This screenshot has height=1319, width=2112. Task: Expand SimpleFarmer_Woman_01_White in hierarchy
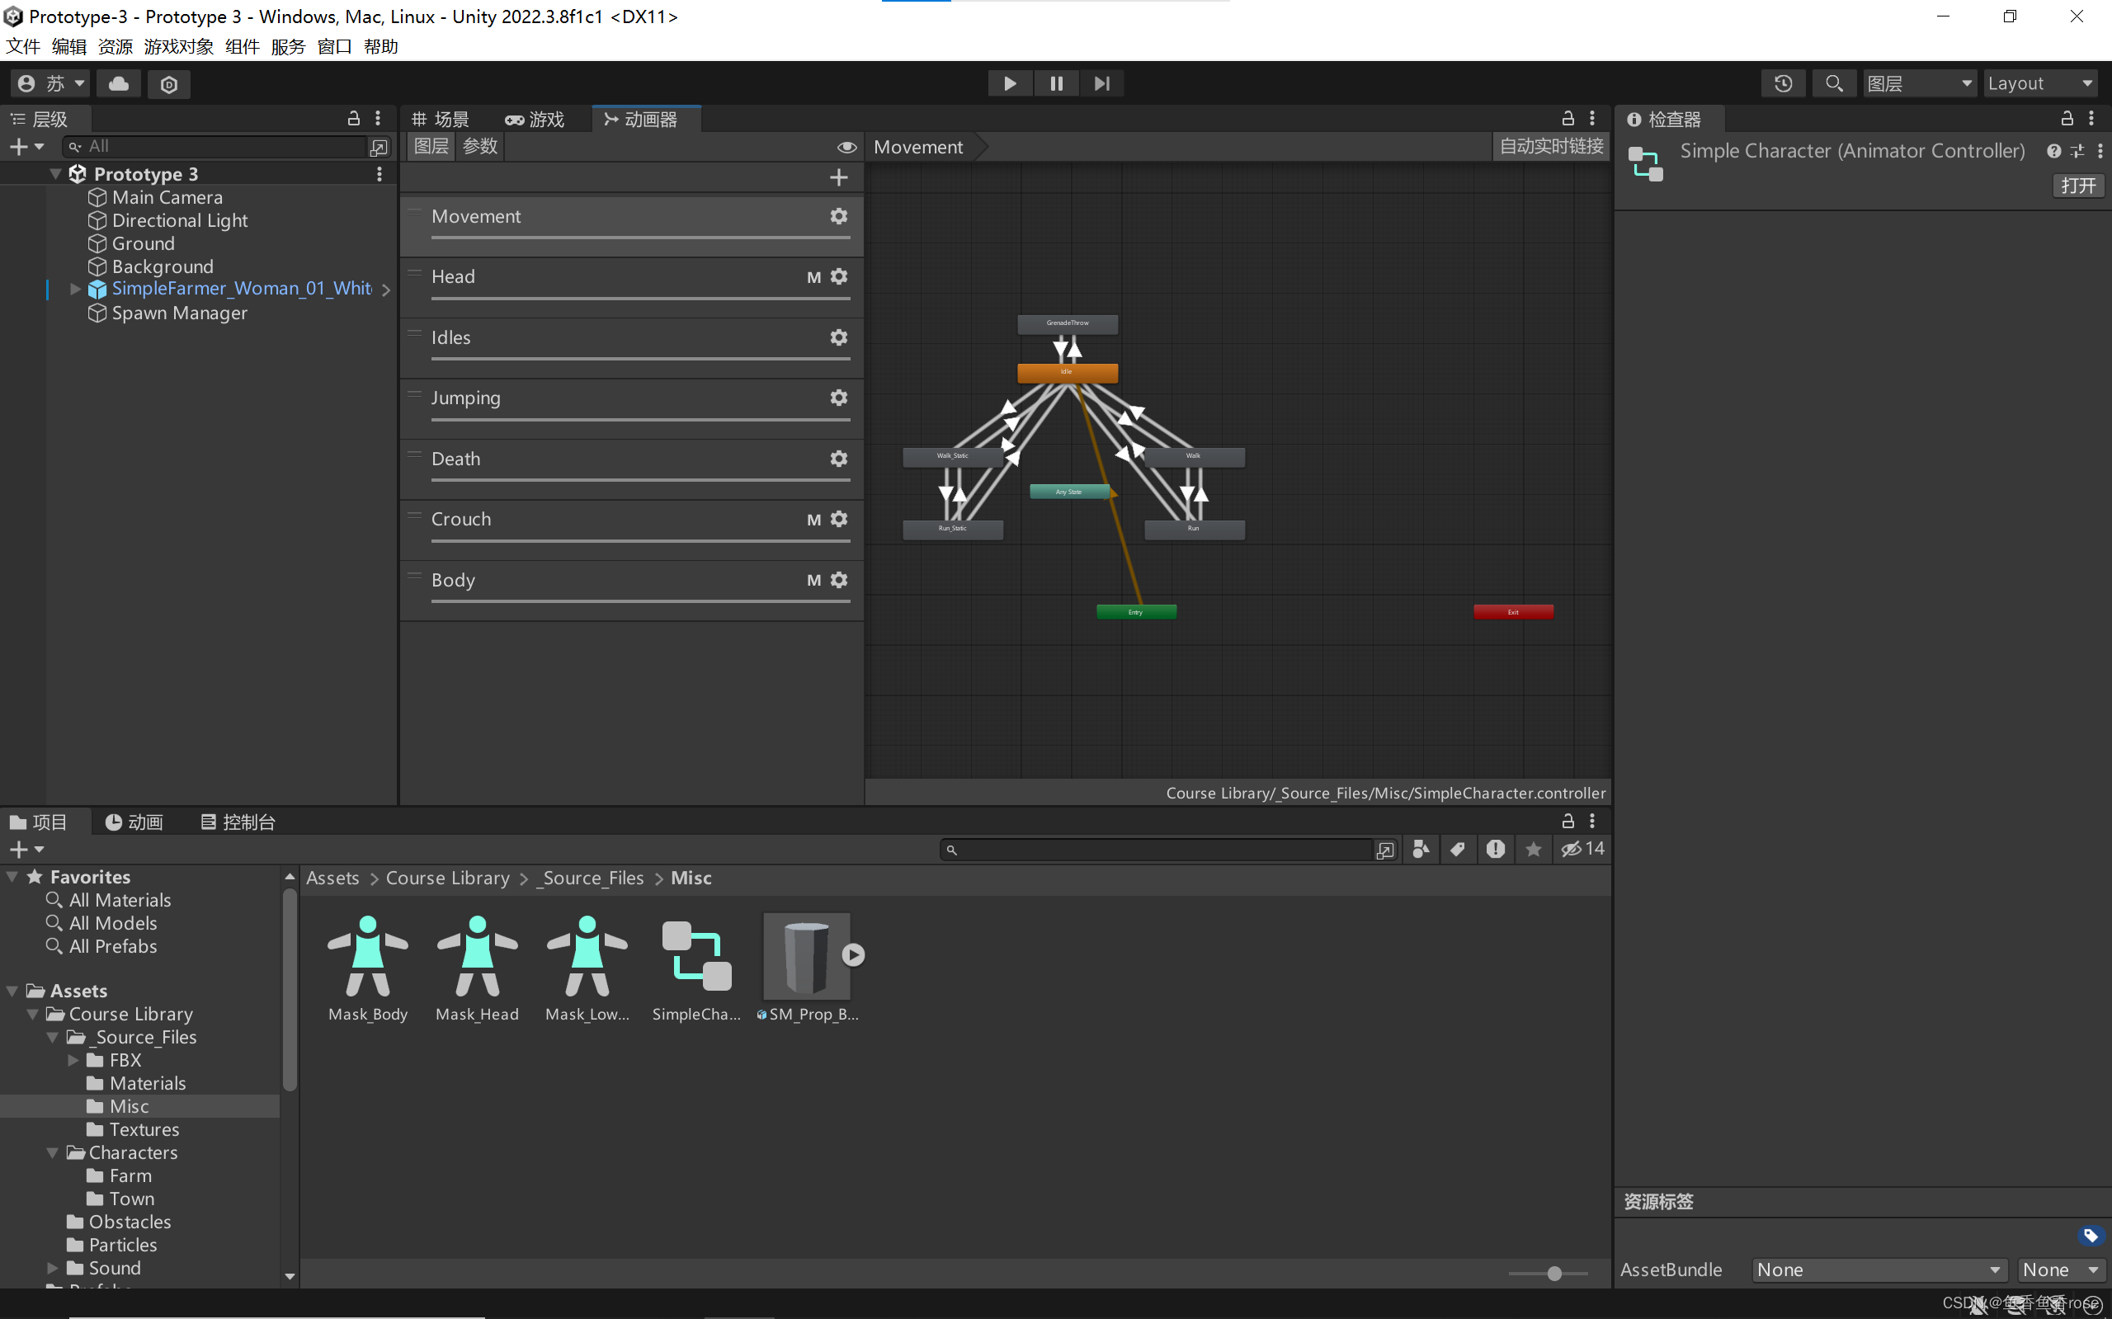(75, 289)
